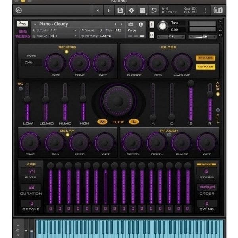Click the keyboard octave up arrow
Viewport: 238px width, 238px height.
(x=18, y=225)
